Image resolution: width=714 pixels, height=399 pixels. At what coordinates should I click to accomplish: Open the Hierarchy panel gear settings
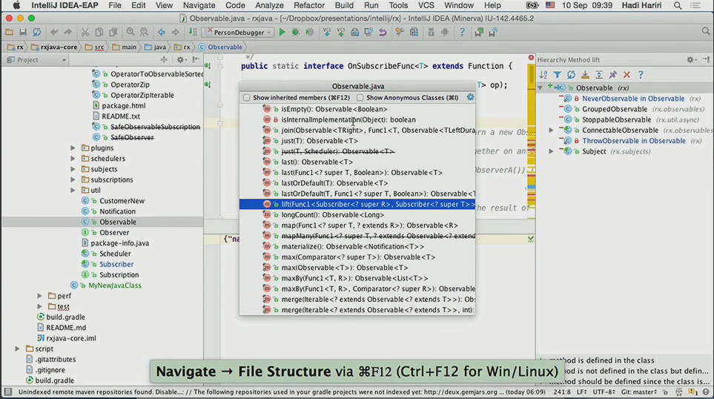pyautogui.click(x=691, y=59)
